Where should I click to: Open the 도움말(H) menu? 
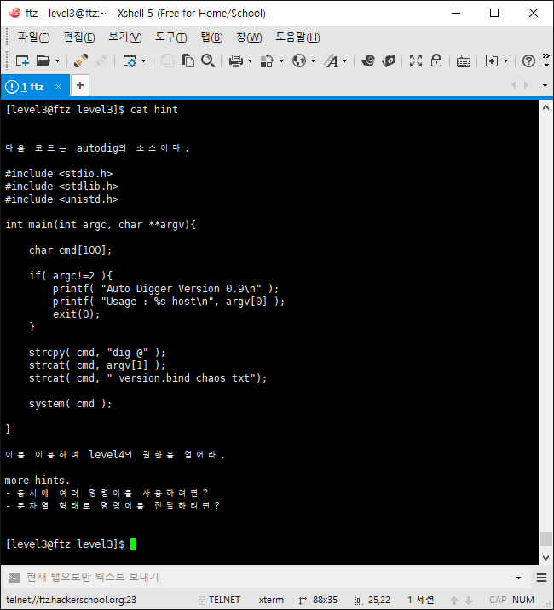[x=297, y=37]
